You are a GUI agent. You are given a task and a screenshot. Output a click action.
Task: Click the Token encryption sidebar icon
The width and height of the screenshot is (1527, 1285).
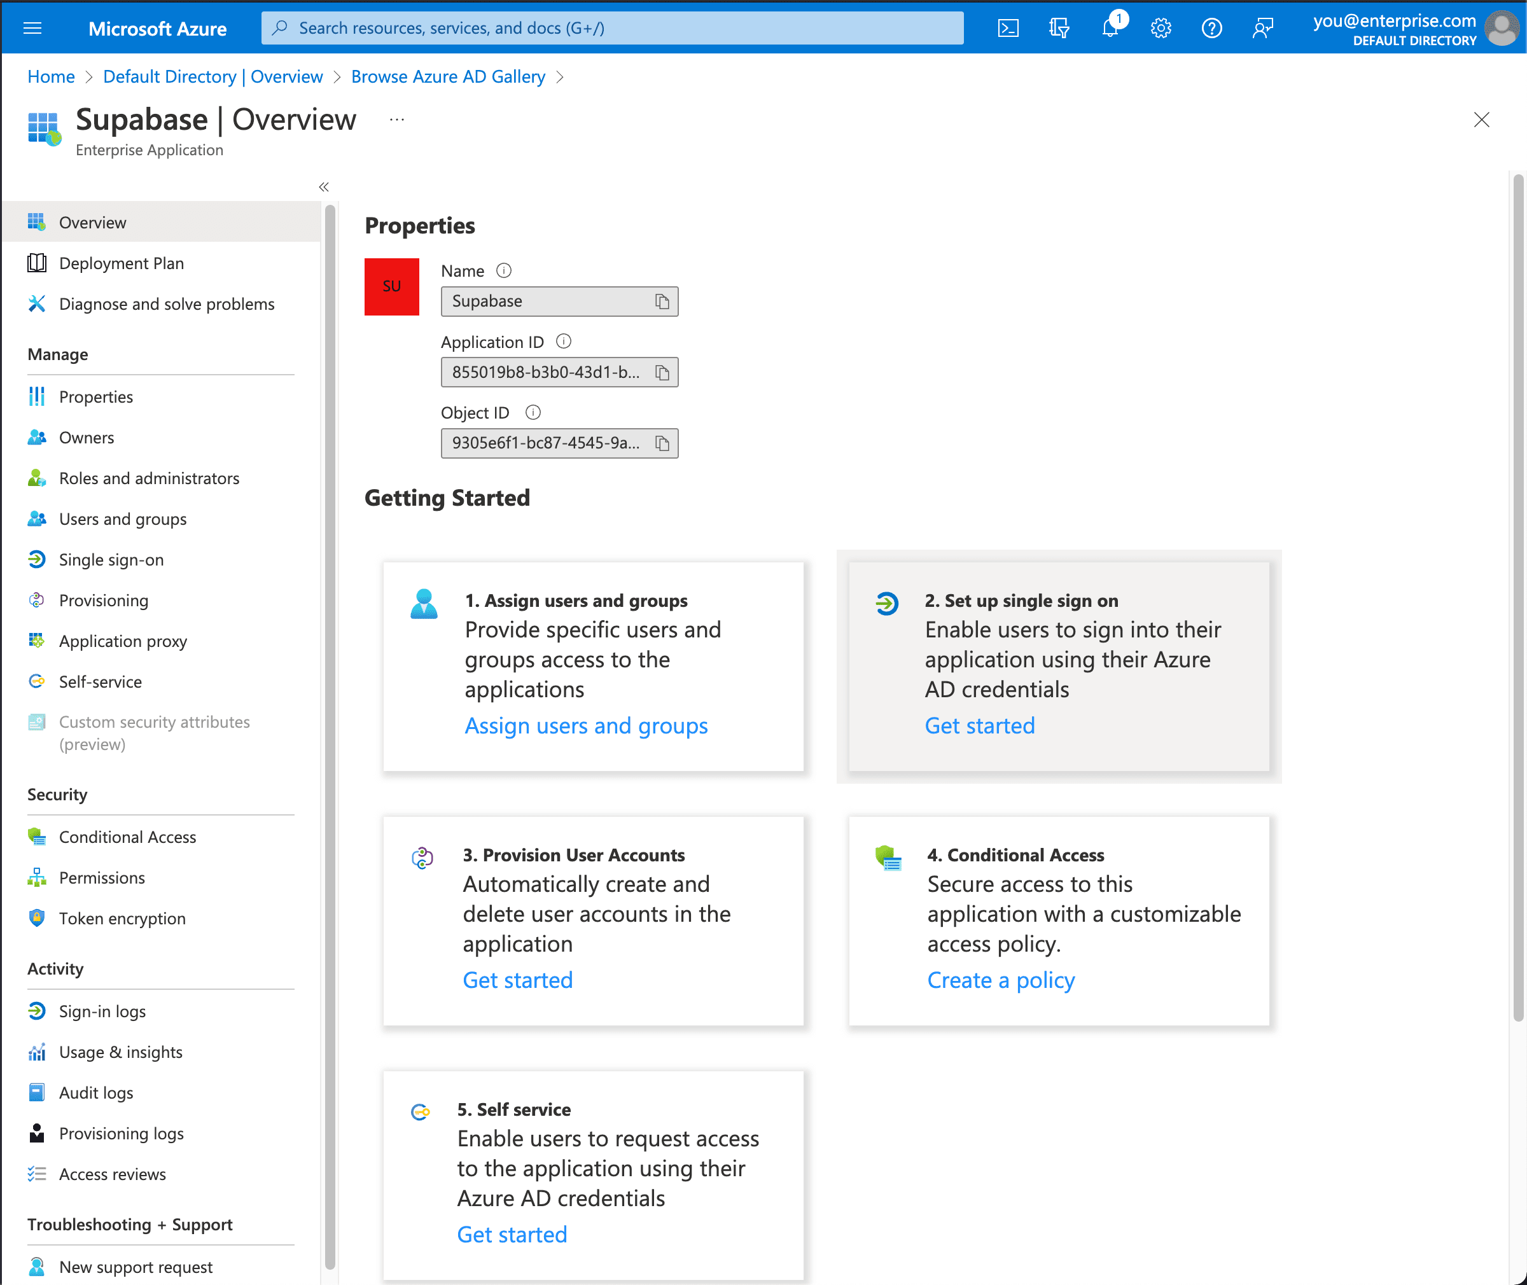[37, 918]
